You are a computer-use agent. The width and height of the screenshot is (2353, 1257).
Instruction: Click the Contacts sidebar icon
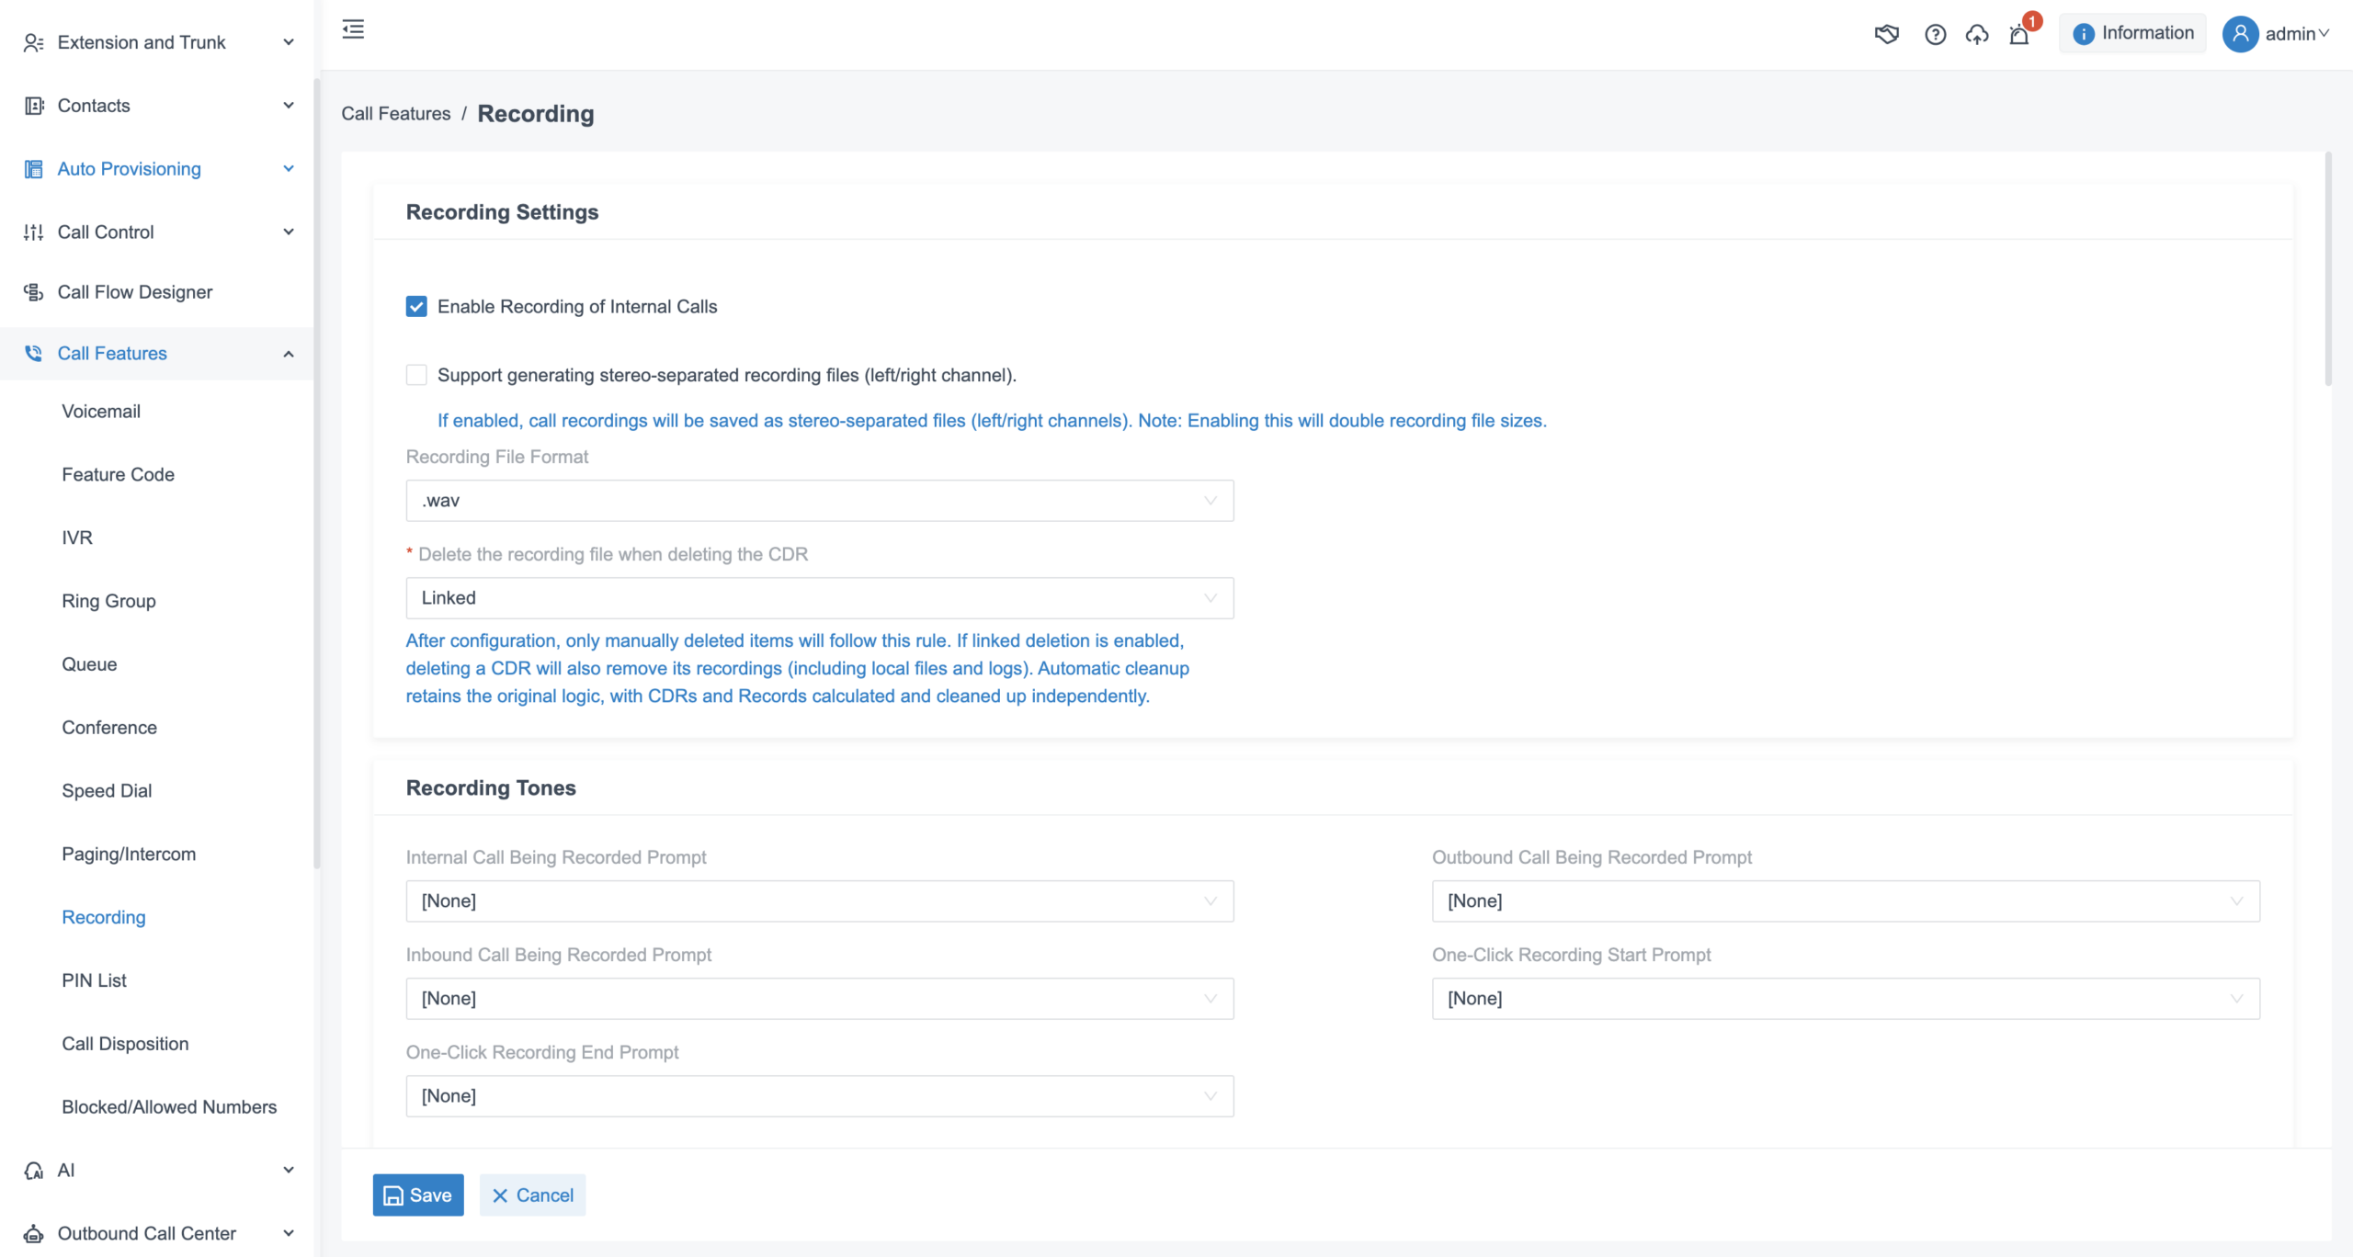[33, 106]
